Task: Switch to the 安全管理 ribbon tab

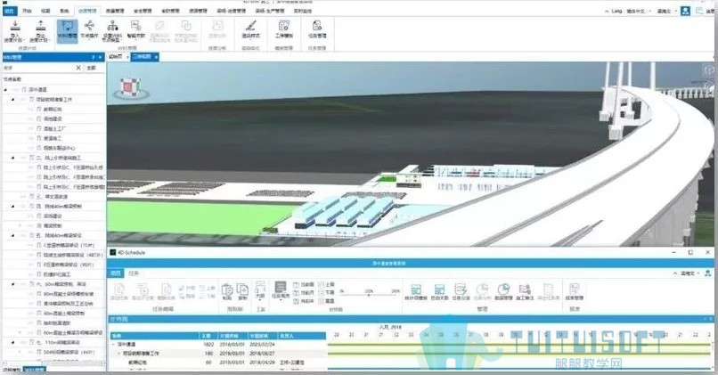Action: point(143,11)
